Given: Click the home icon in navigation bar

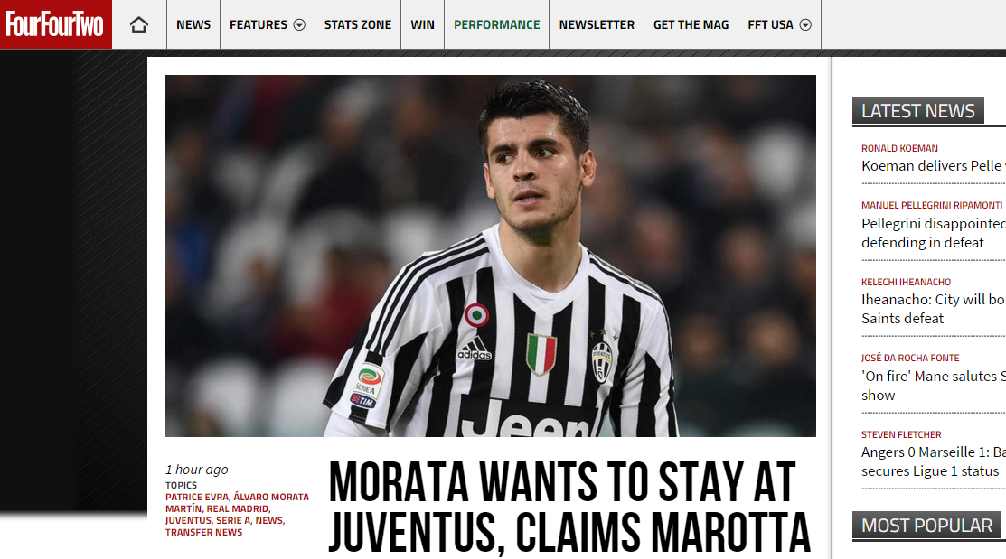Looking at the screenshot, I should (139, 25).
